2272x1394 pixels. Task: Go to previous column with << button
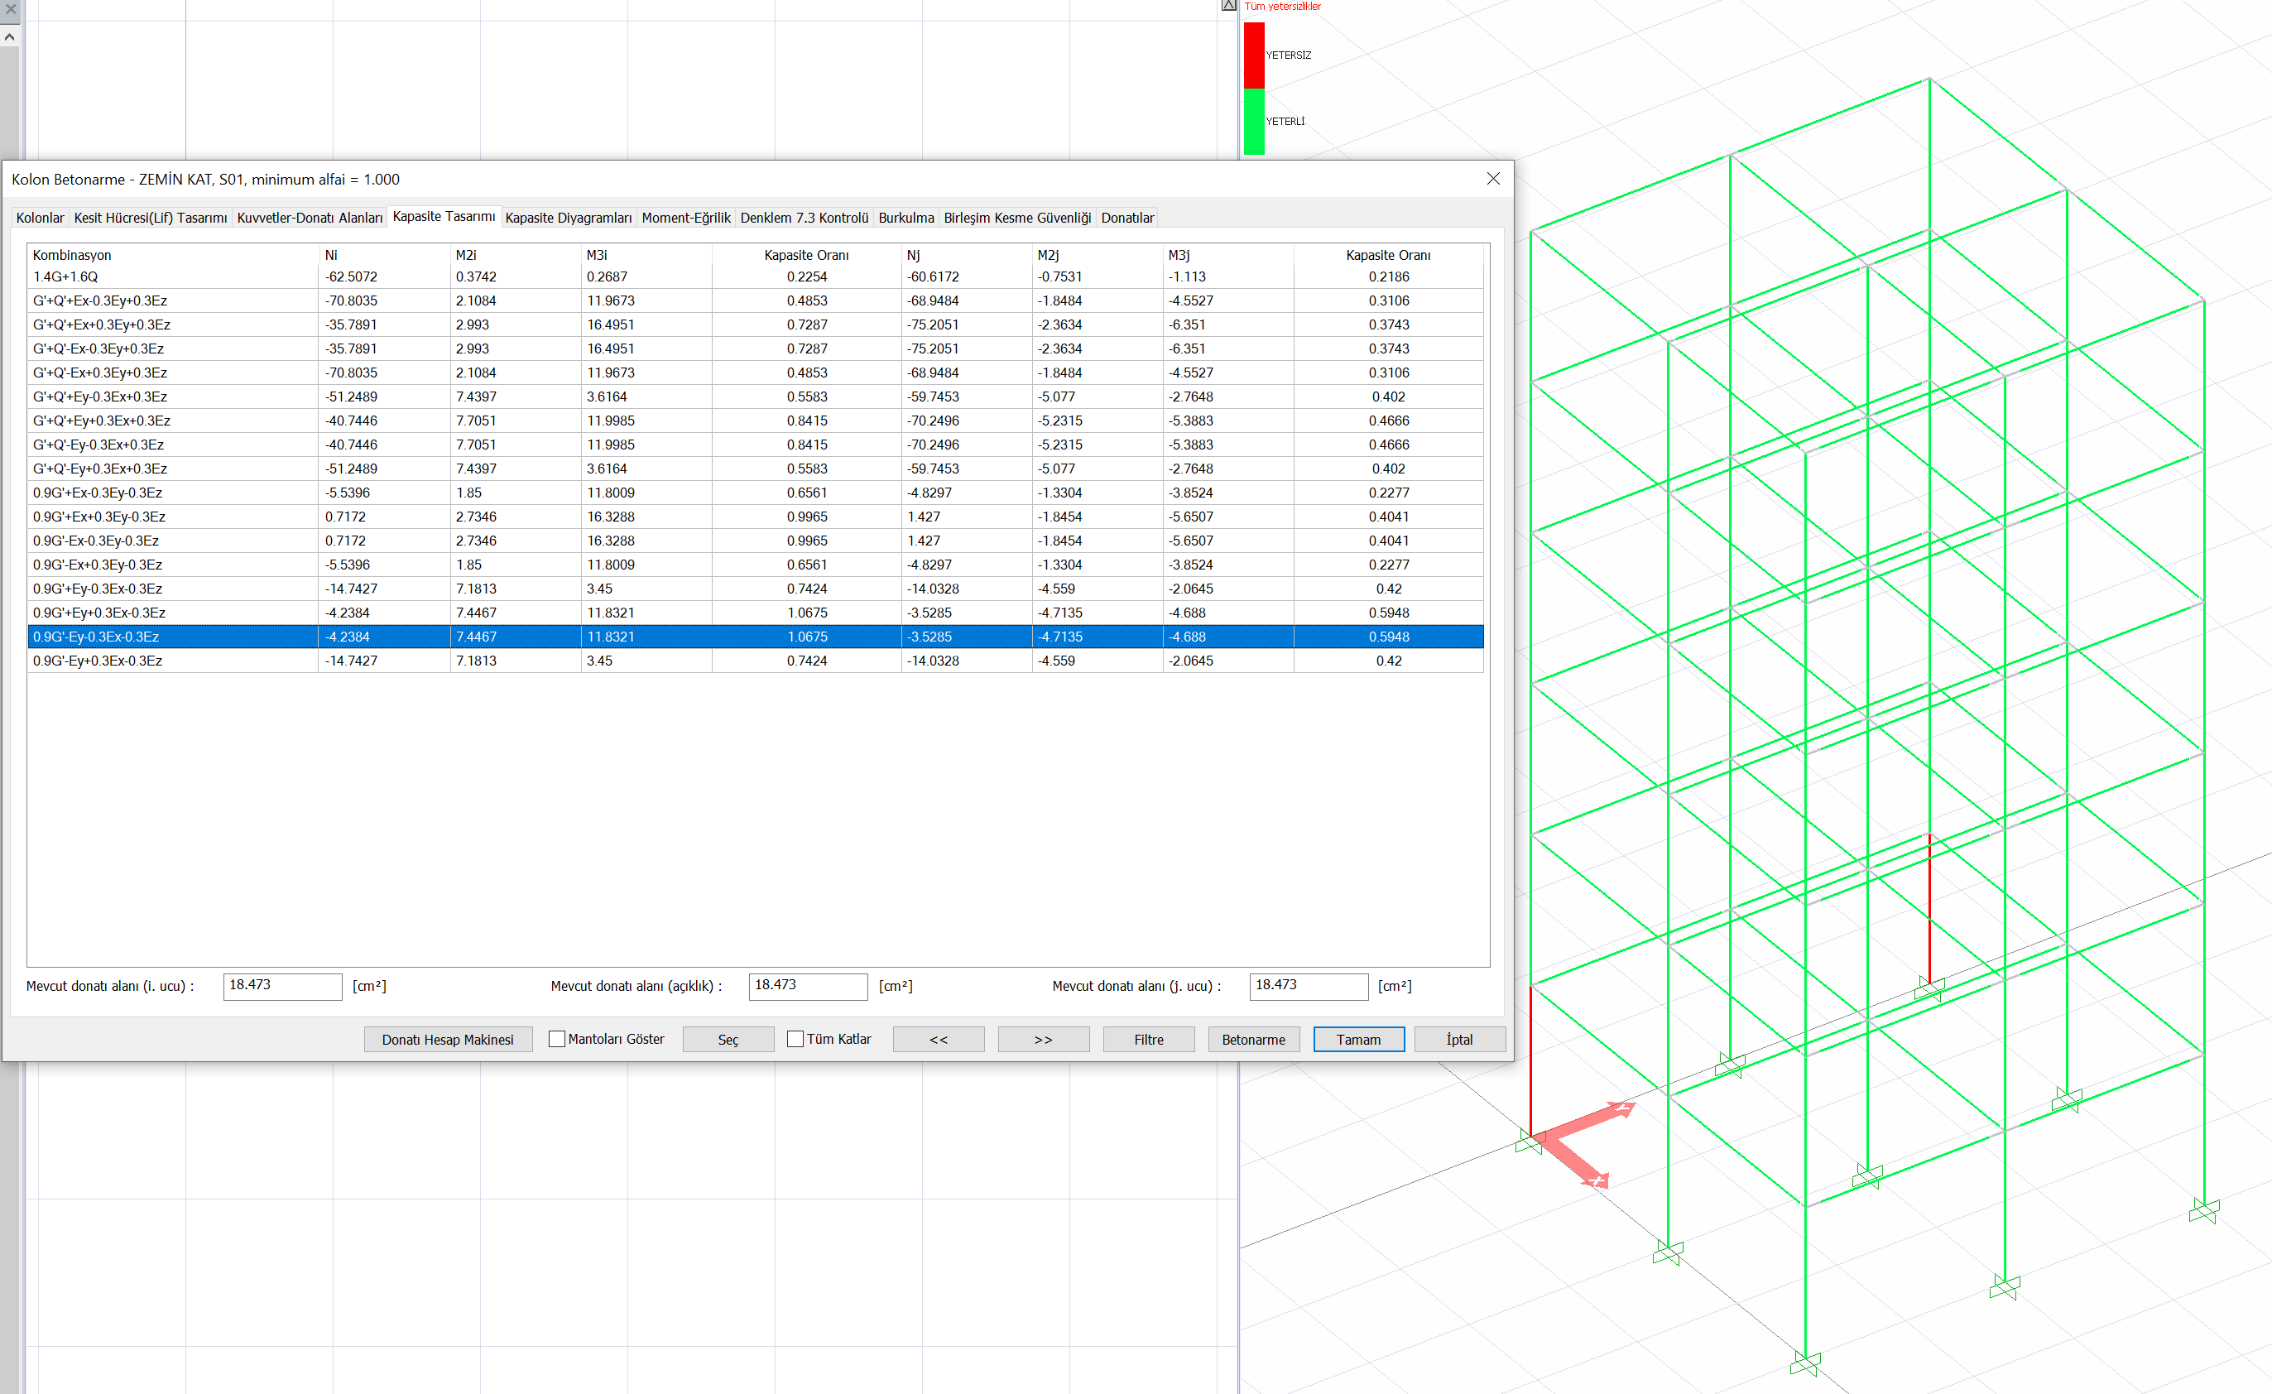(x=938, y=1039)
